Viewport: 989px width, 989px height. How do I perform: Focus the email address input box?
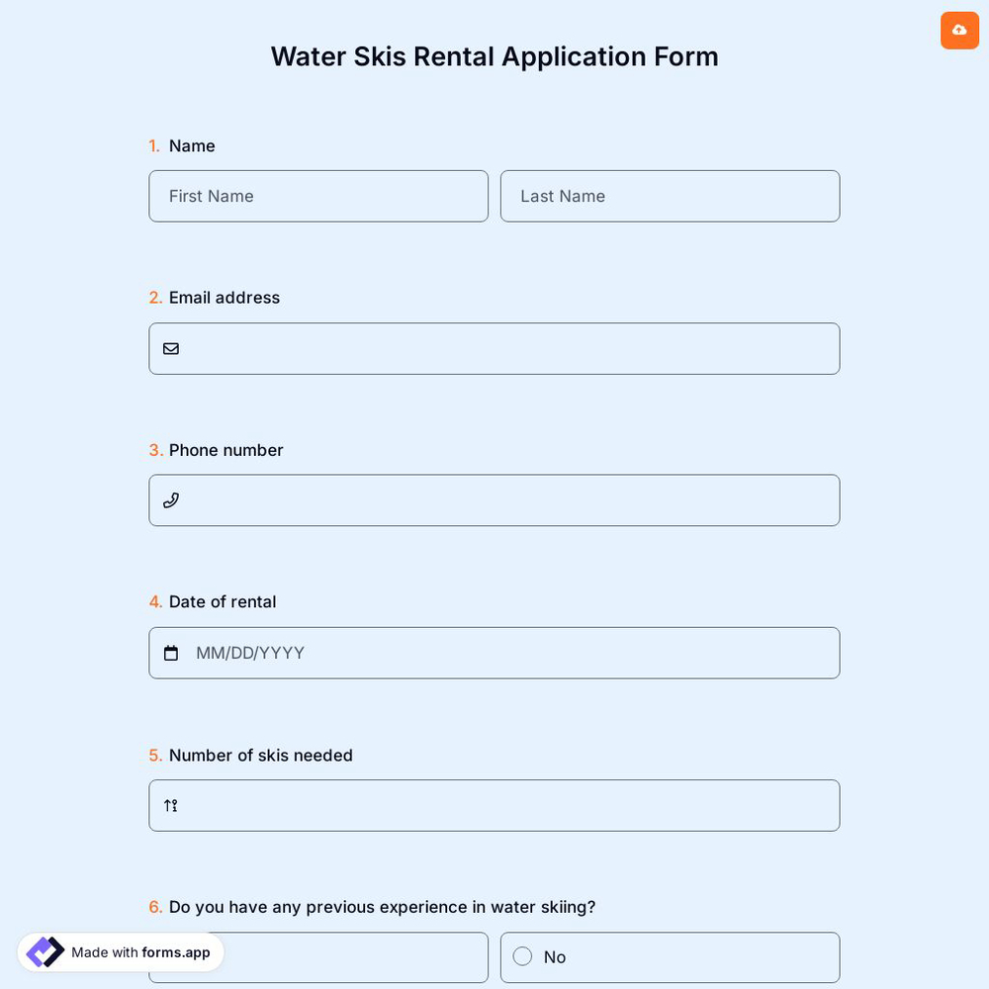494,348
